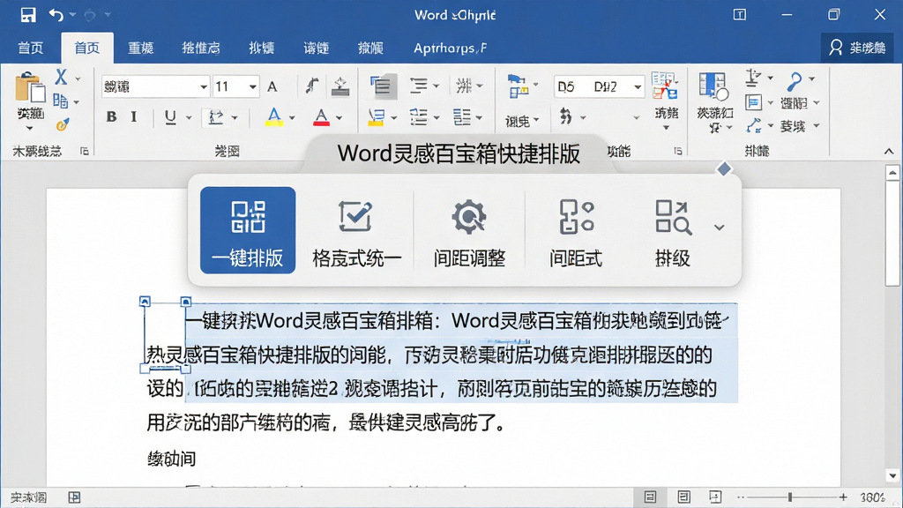The image size is (903, 508).
Task: Click the clear formatting eraser icon
Action: point(340,86)
